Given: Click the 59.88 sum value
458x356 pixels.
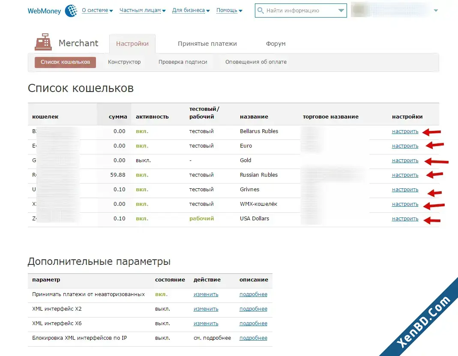Looking at the screenshot, I should pyautogui.click(x=118, y=175).
